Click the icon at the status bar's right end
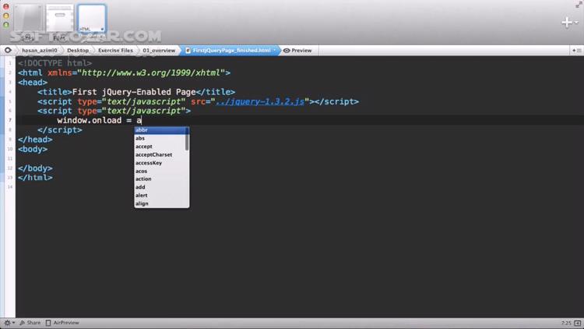 click(577, 323)
